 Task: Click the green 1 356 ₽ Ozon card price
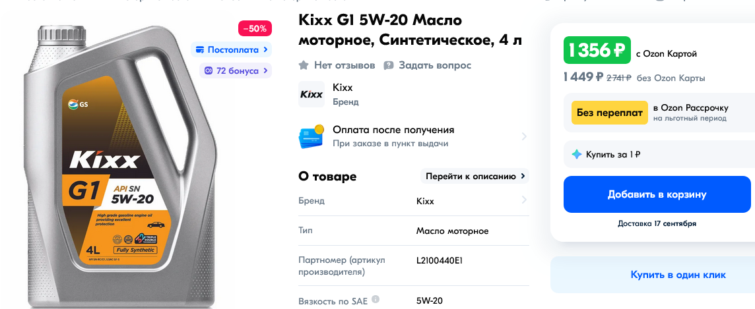[597, 50]
